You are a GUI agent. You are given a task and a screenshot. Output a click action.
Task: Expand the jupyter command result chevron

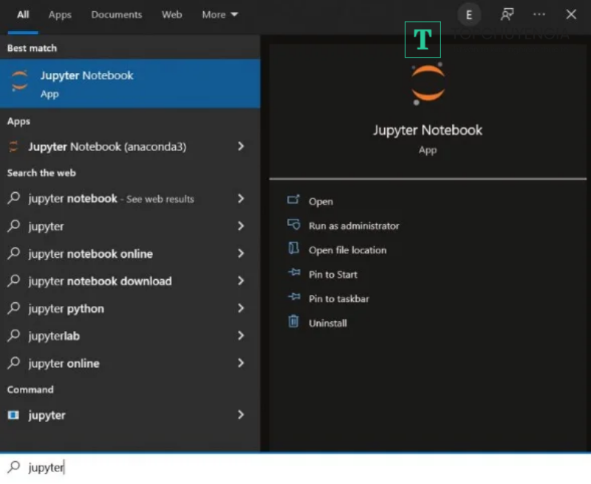point(241,415)
